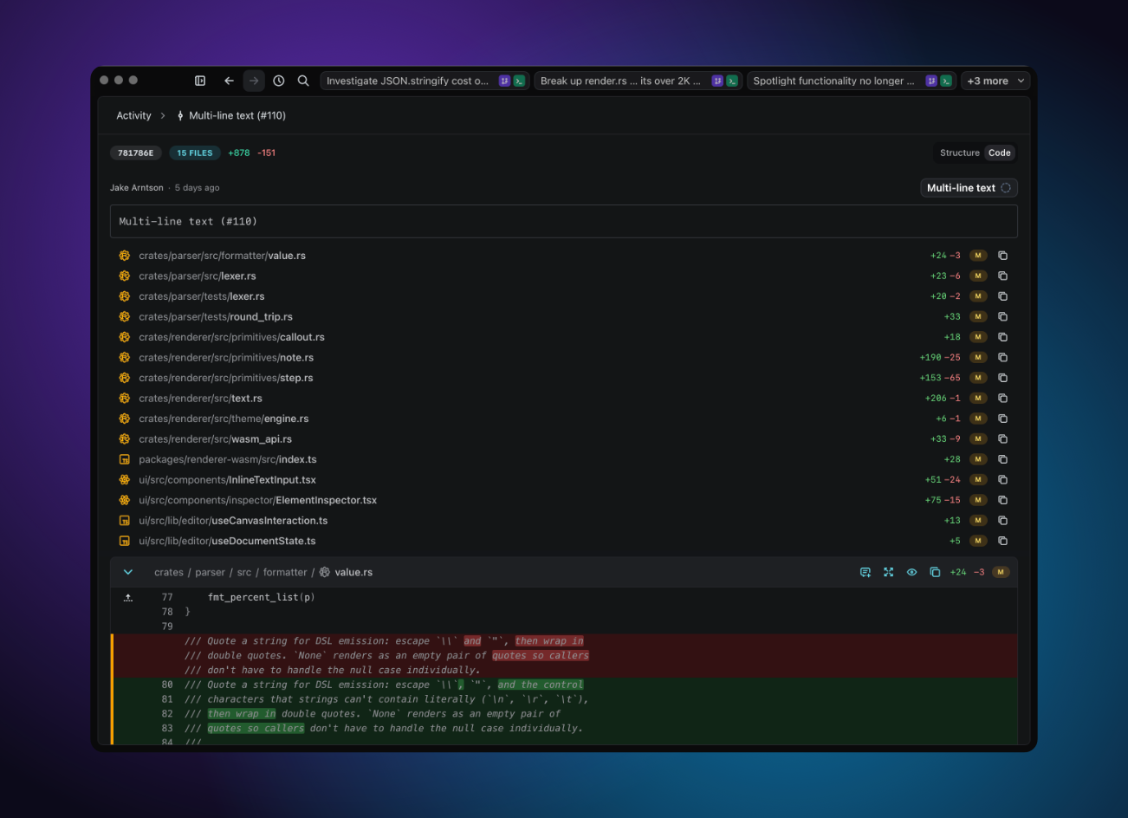Open crates/parser/src/formatter/value.rs file row
The image size is (1128, 818).
point(563,256)
